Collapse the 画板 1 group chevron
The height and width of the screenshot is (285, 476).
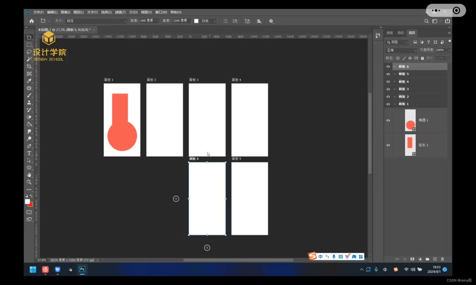(395, 104)
